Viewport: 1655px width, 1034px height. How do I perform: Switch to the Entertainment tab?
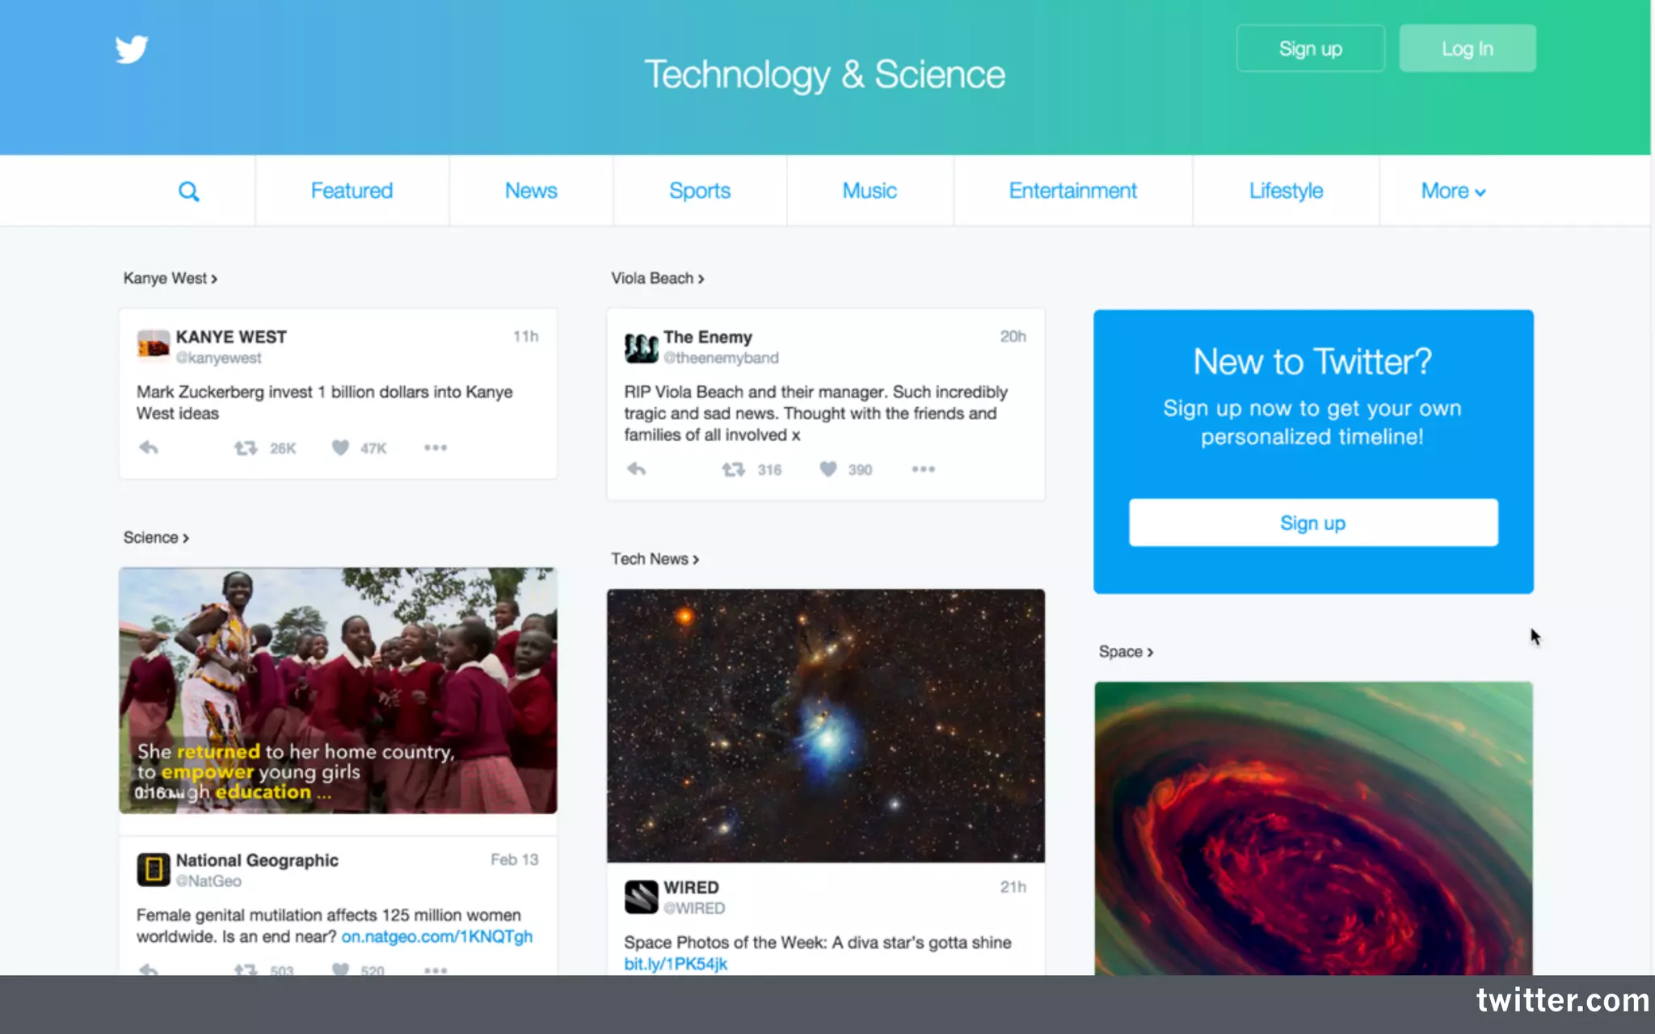[x=1072, y=191]
